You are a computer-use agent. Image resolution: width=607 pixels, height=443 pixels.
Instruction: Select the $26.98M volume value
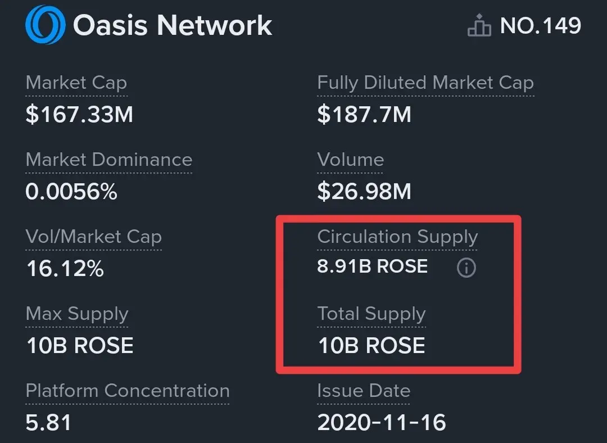click(x=364, y=192)
